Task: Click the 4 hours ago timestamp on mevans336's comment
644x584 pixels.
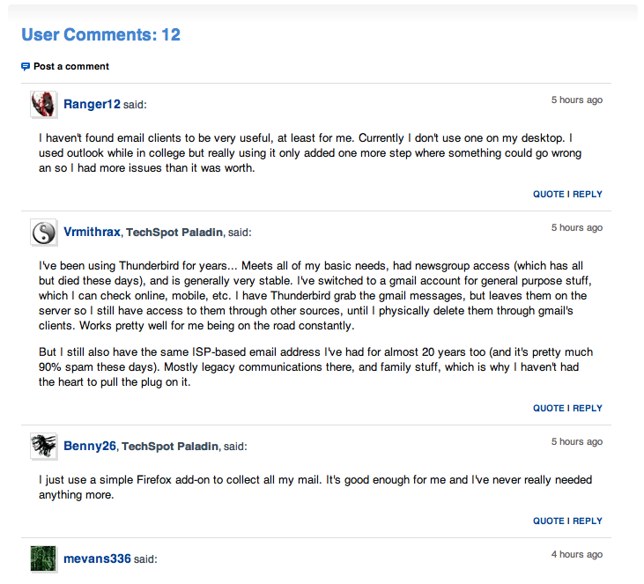Action: coord(577,554)
